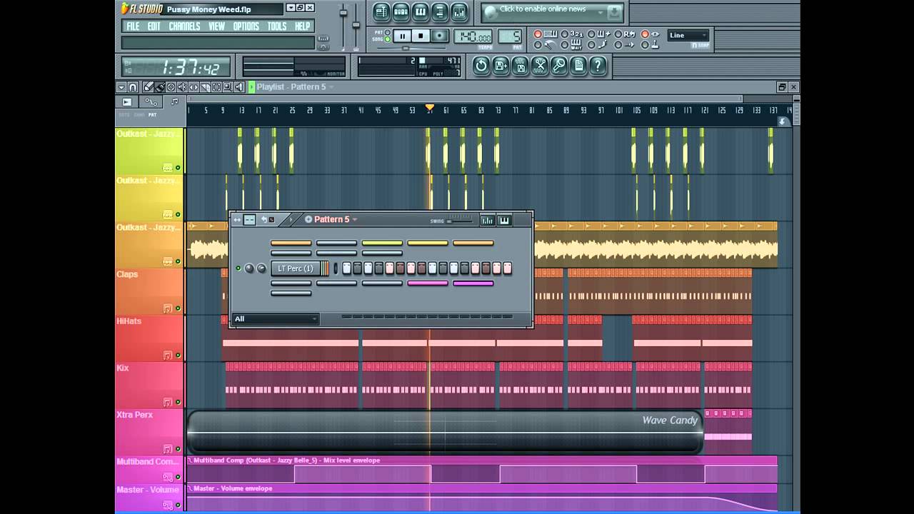The width and height of the screenshot is (914, 514).
Task: Open the audio editor scissors icon
Action: 540,66
